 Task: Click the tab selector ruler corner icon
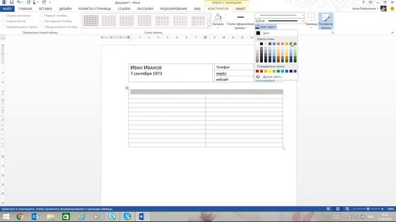[2, 38]
